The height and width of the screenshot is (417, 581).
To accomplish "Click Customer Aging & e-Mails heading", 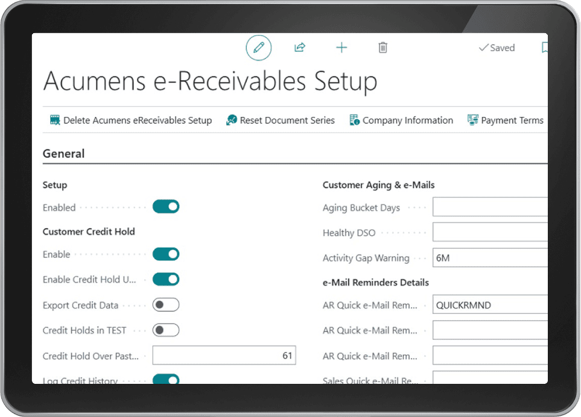I will point(378,184).
